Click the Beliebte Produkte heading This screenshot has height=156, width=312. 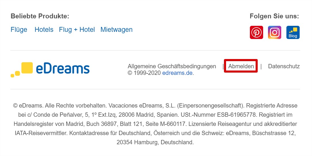pyautogui.click(x=40, y=16)
